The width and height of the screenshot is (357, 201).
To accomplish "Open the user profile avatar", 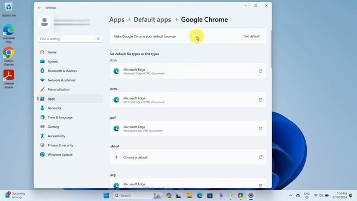I will pos(45,22).
